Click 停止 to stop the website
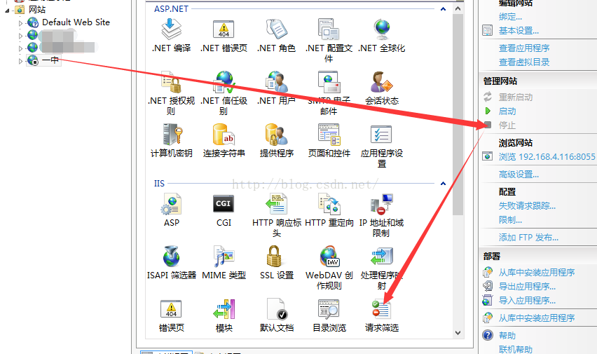The image size is (597, 354). tap(507, 125)
